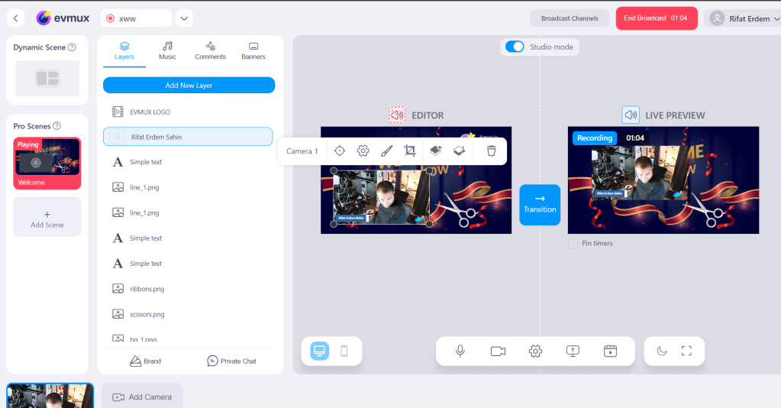
Task: Open Private Chat
Action: coord(231,361)
